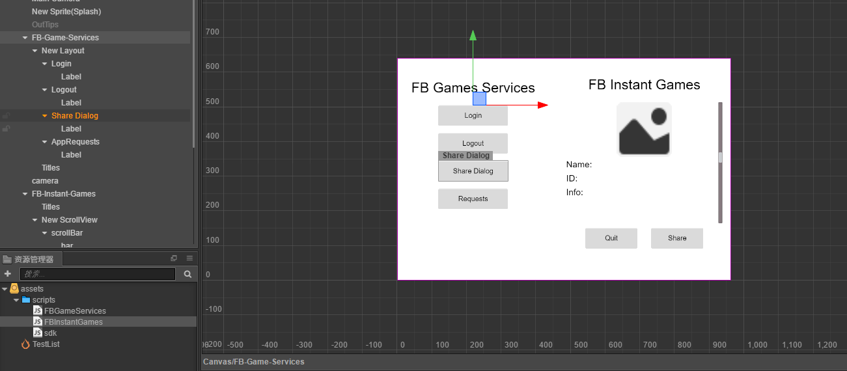This screenshot has width=847, height=371.
Task: Collapse the AppRequests node arrow
Action: coord(44,142)
